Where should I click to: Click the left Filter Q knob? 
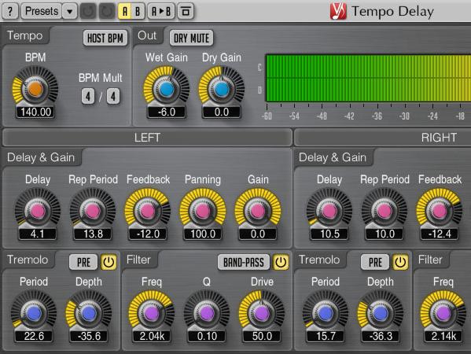pyautogui.click(x=207, y=313)
